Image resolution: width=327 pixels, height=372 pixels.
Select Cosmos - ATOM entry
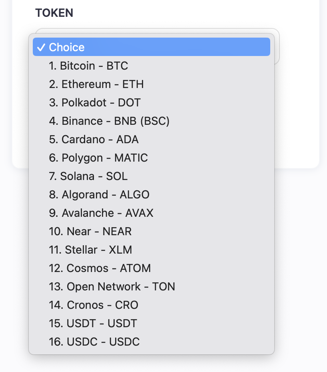tap(100, 268)
